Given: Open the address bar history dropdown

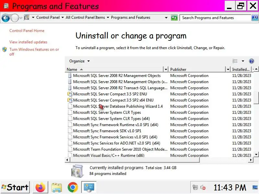Looking at the screenshot, I should [x=166, y=18].
